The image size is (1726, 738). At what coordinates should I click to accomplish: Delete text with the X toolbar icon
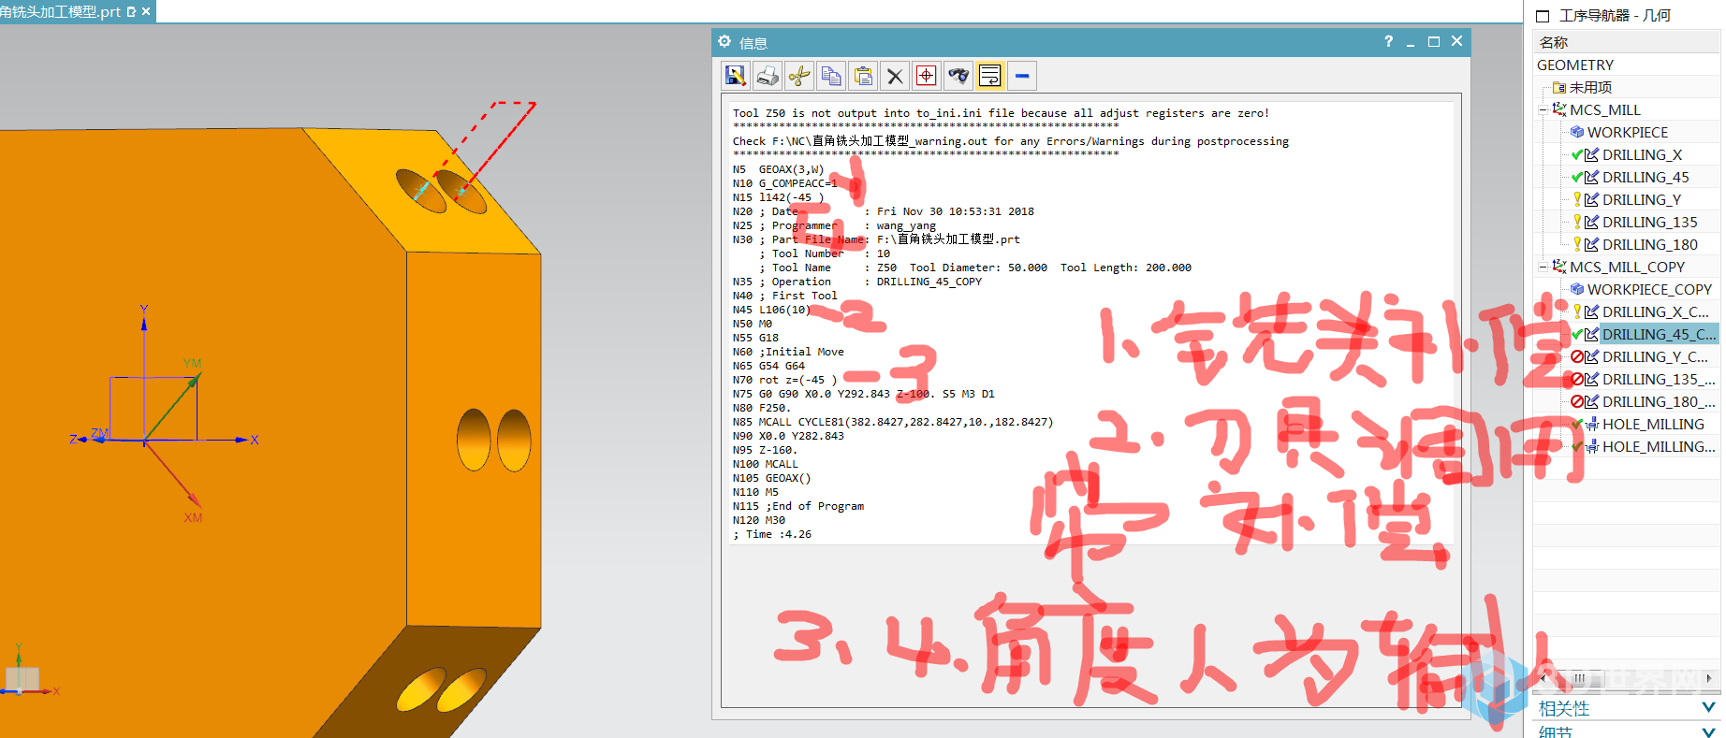point(895,76)
